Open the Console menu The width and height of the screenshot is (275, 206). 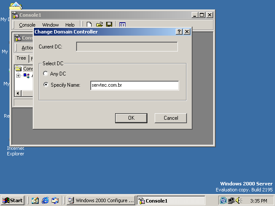pos(27,25)
